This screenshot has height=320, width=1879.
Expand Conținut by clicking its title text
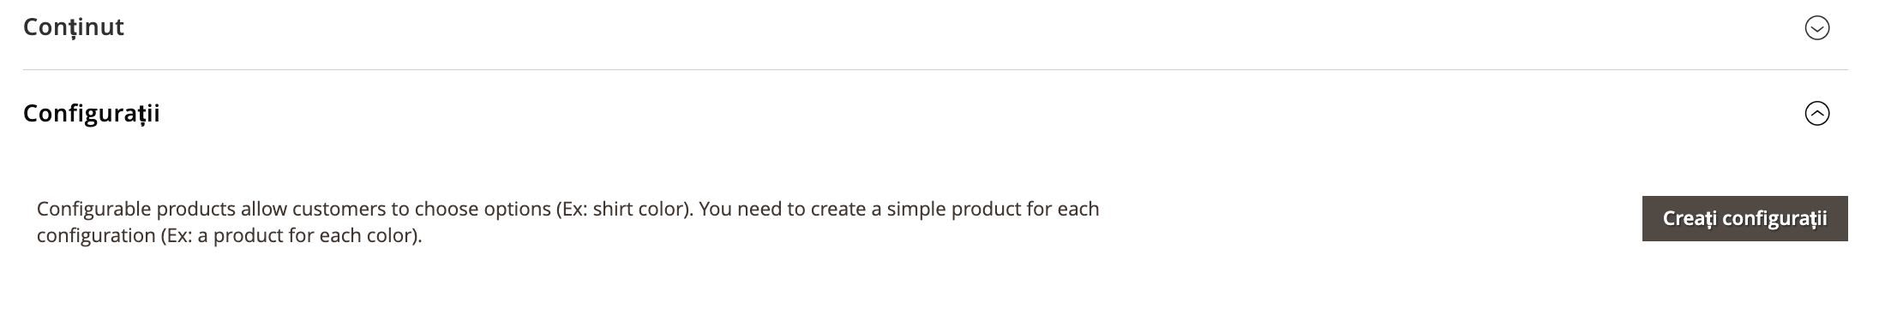pyautogui.click(x=74, y=27)
